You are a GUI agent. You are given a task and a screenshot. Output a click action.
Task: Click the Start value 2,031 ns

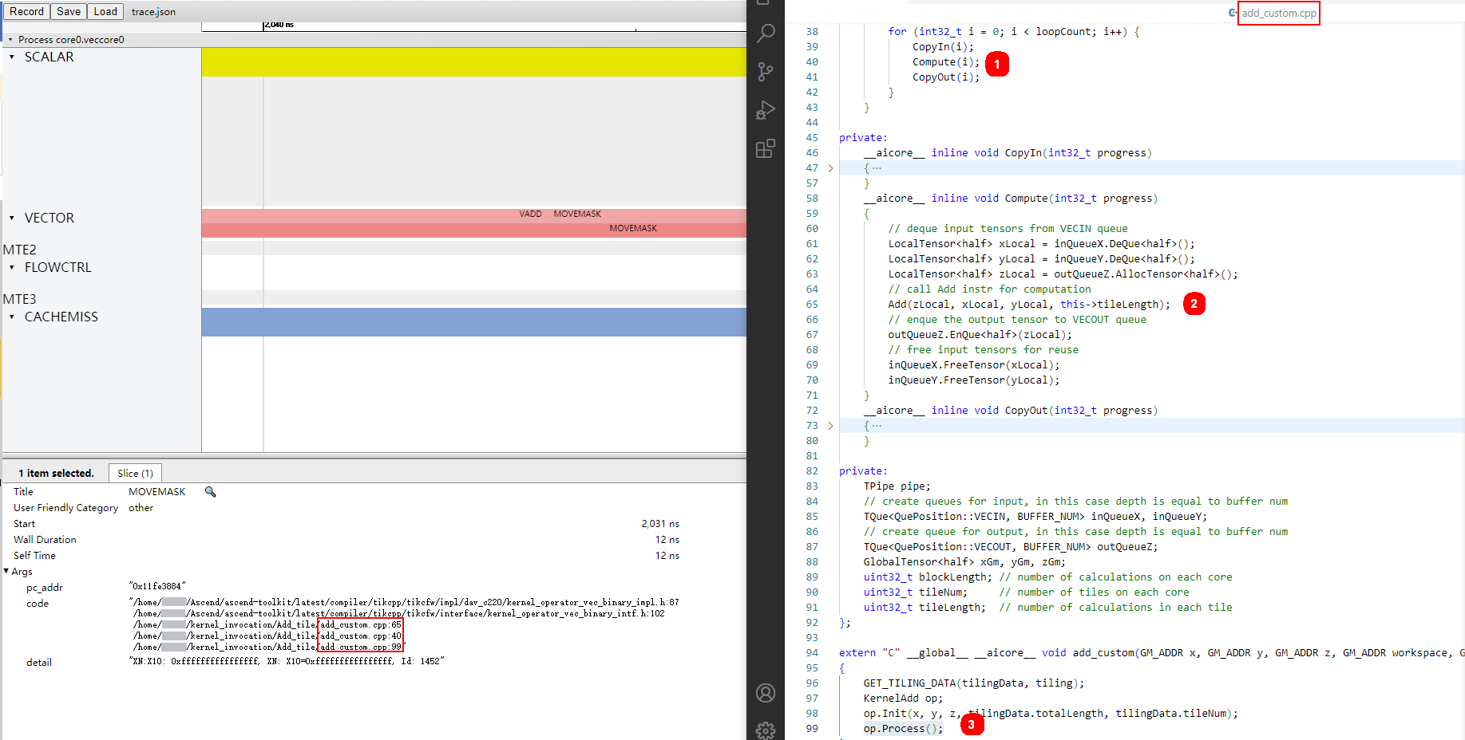pos(660,524)
